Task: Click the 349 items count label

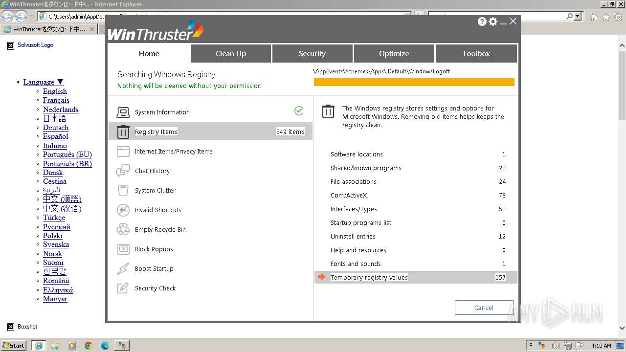Action: point(290,132)
